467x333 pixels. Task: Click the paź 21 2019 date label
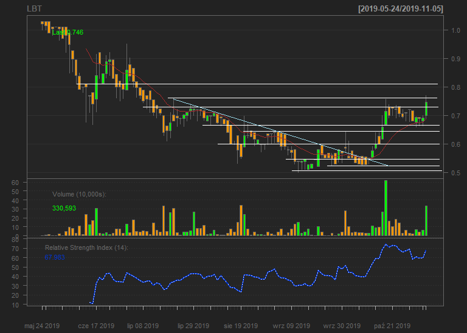pos(392,326)
